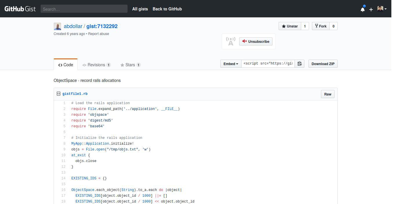Click the code line EXISTING_IDS = {}
Screen dimensions: 396x204
click(x=89, y=178)
